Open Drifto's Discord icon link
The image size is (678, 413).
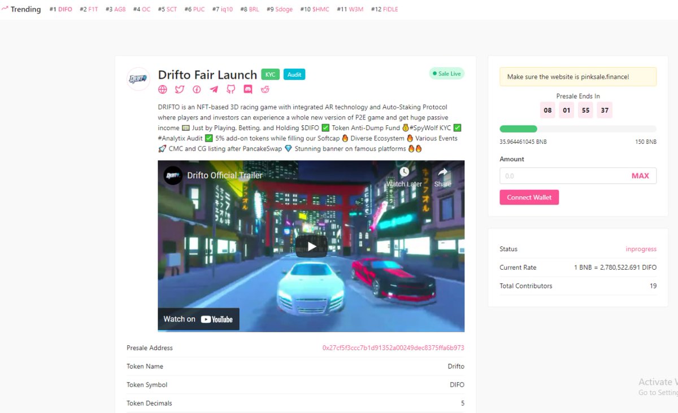click(247, 89)
